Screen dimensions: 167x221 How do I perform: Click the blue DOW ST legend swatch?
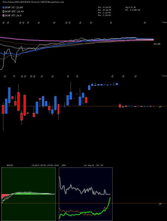click(3, 7)
